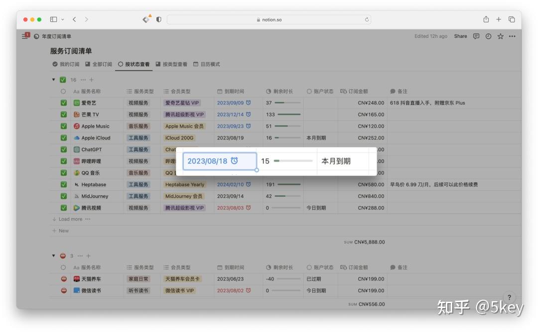This screenshot has width=538, height=332.
Task: Open update history via the clock icon
Action: click(x=488, y=36)
